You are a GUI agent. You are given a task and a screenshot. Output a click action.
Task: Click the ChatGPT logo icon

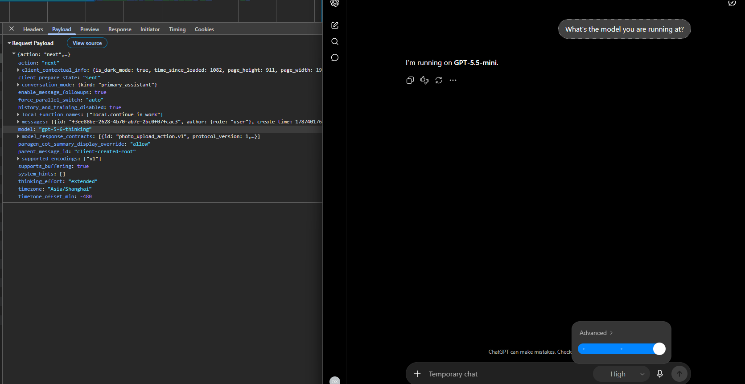[x=335, y=4]
